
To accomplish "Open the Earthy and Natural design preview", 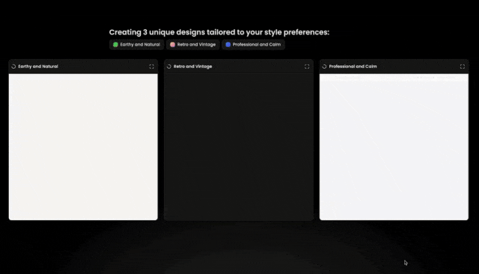I will (83, 147).
